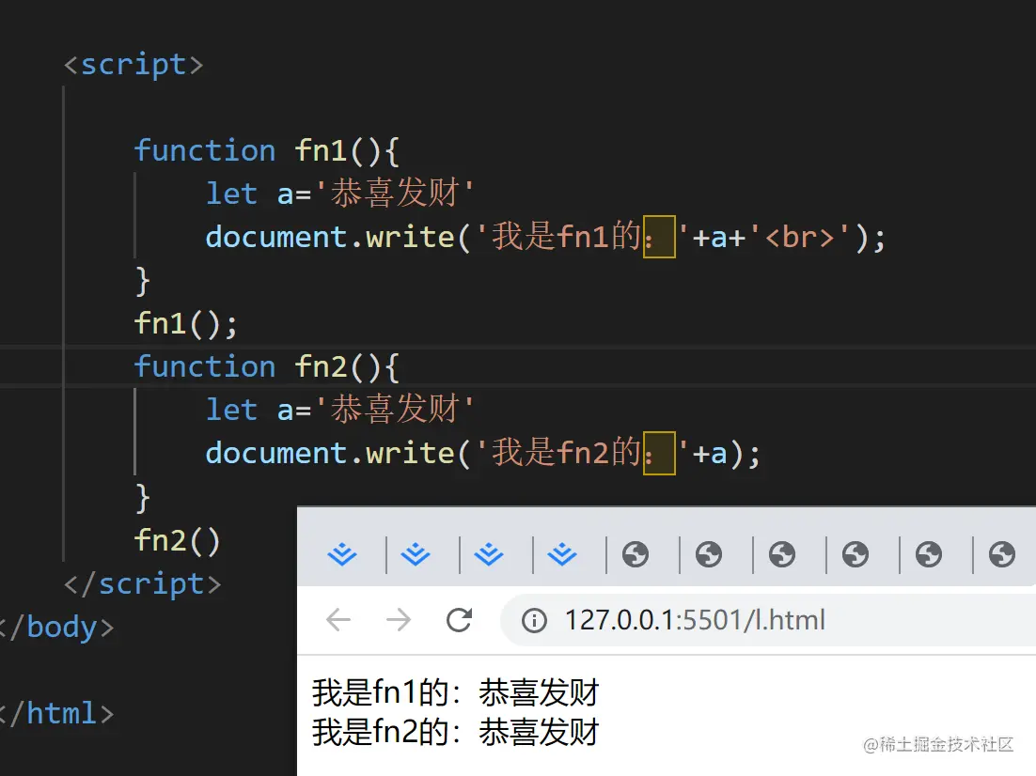Place cursor on the 'fn2()' call line
1036x776 pixels.
pyautogui.click(x=177, y=540)
